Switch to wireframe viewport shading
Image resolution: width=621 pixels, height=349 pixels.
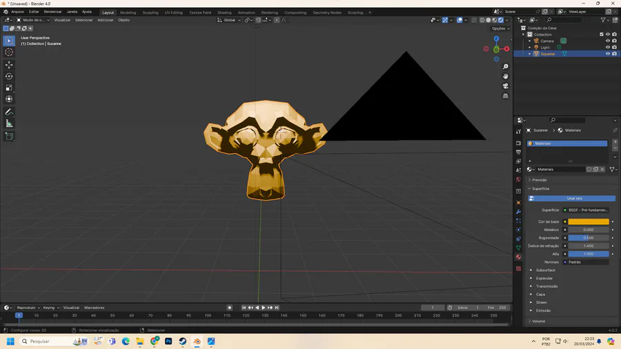(x=482, y=20)
